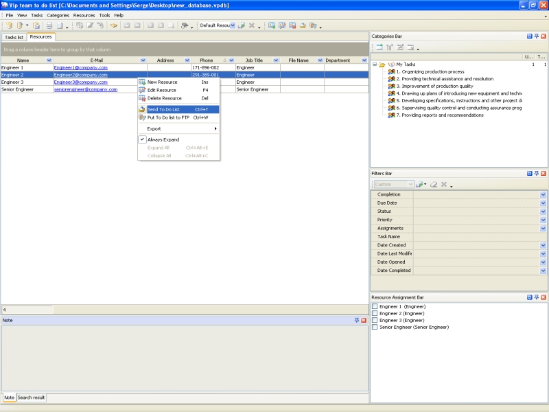Check the Engineer 1 assignment checkbox

click(x=375, y=306)
